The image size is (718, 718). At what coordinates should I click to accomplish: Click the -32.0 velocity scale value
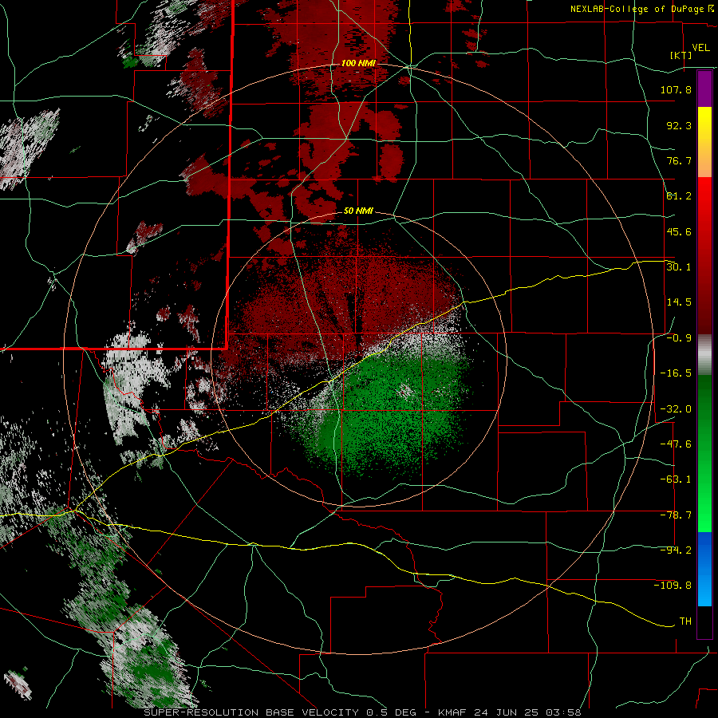(x=676, y=409)
